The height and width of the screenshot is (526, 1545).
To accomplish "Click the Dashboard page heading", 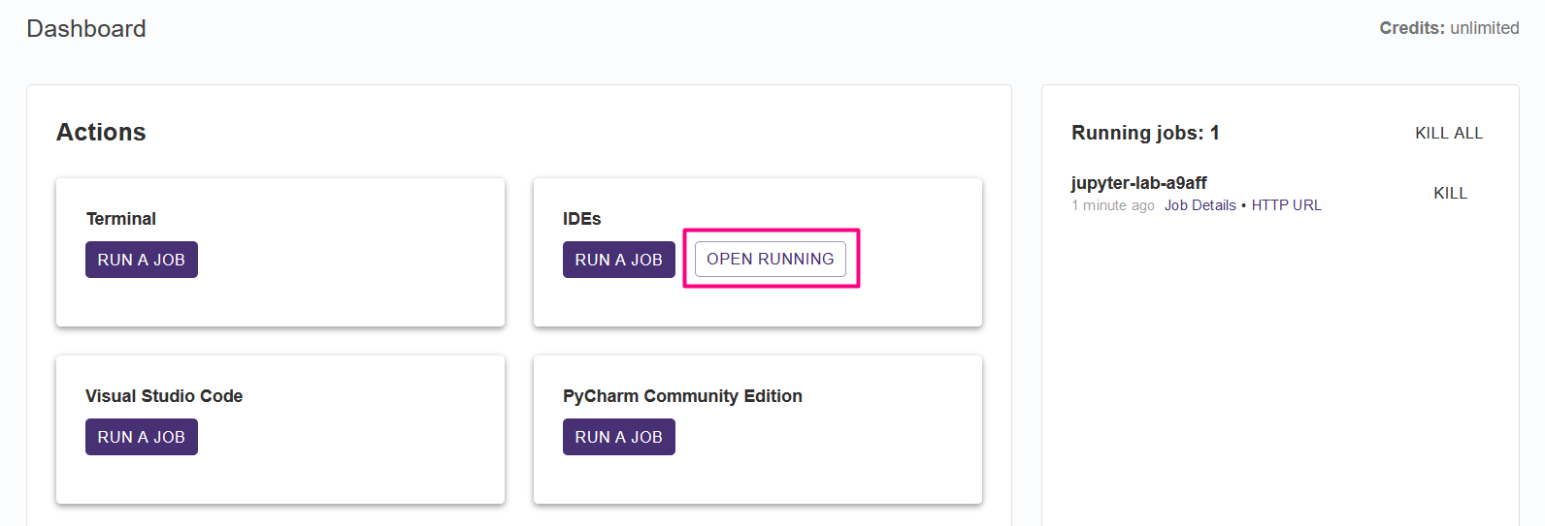I will click(x=86, y=29).
